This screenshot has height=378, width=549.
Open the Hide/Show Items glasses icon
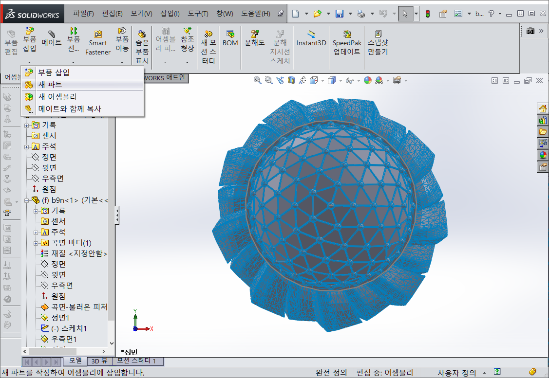(349, 80)
